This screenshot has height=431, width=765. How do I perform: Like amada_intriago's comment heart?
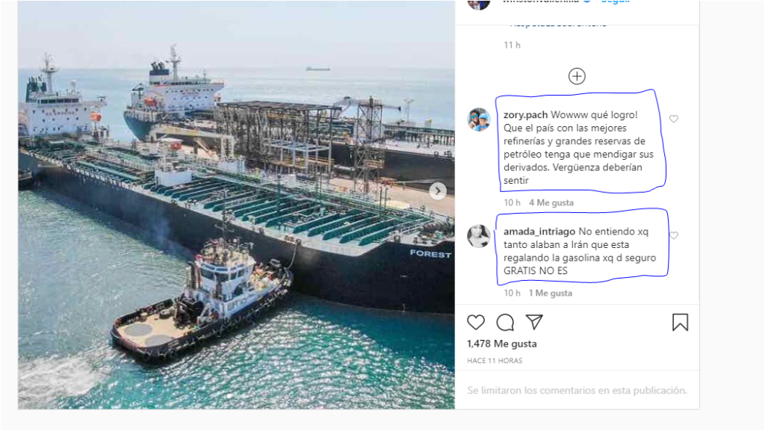675,235
